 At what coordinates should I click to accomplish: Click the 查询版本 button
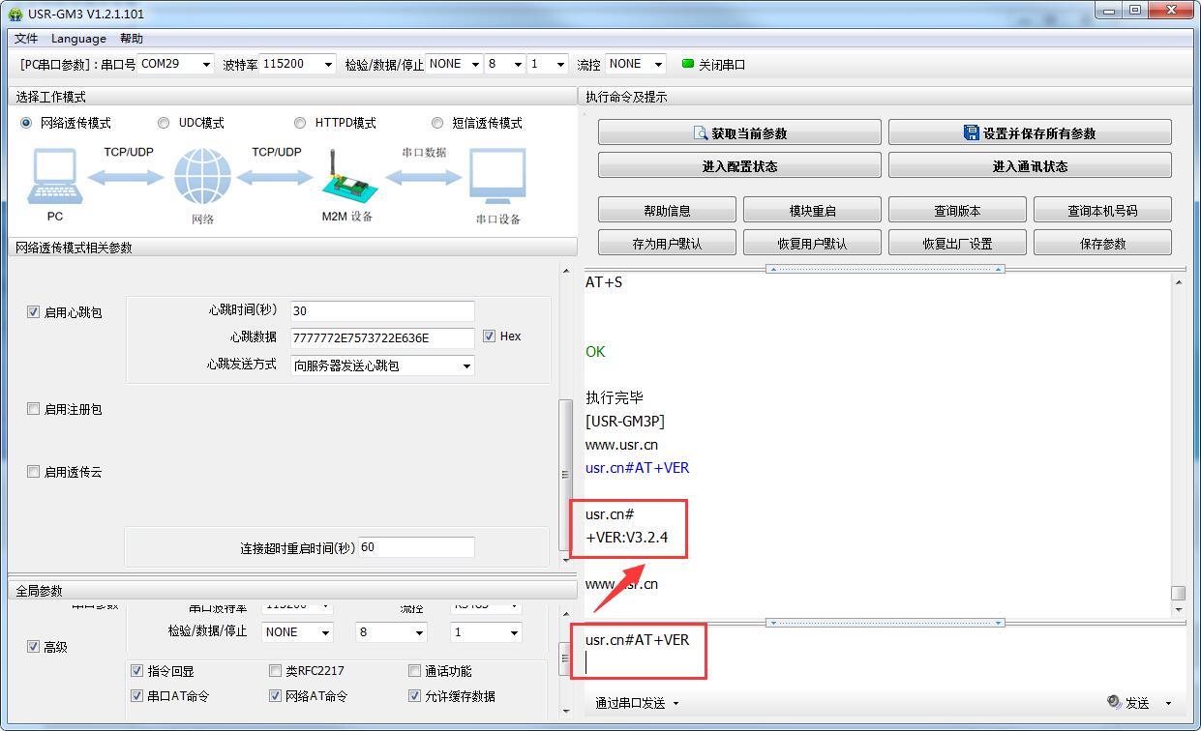pos(957,210)
